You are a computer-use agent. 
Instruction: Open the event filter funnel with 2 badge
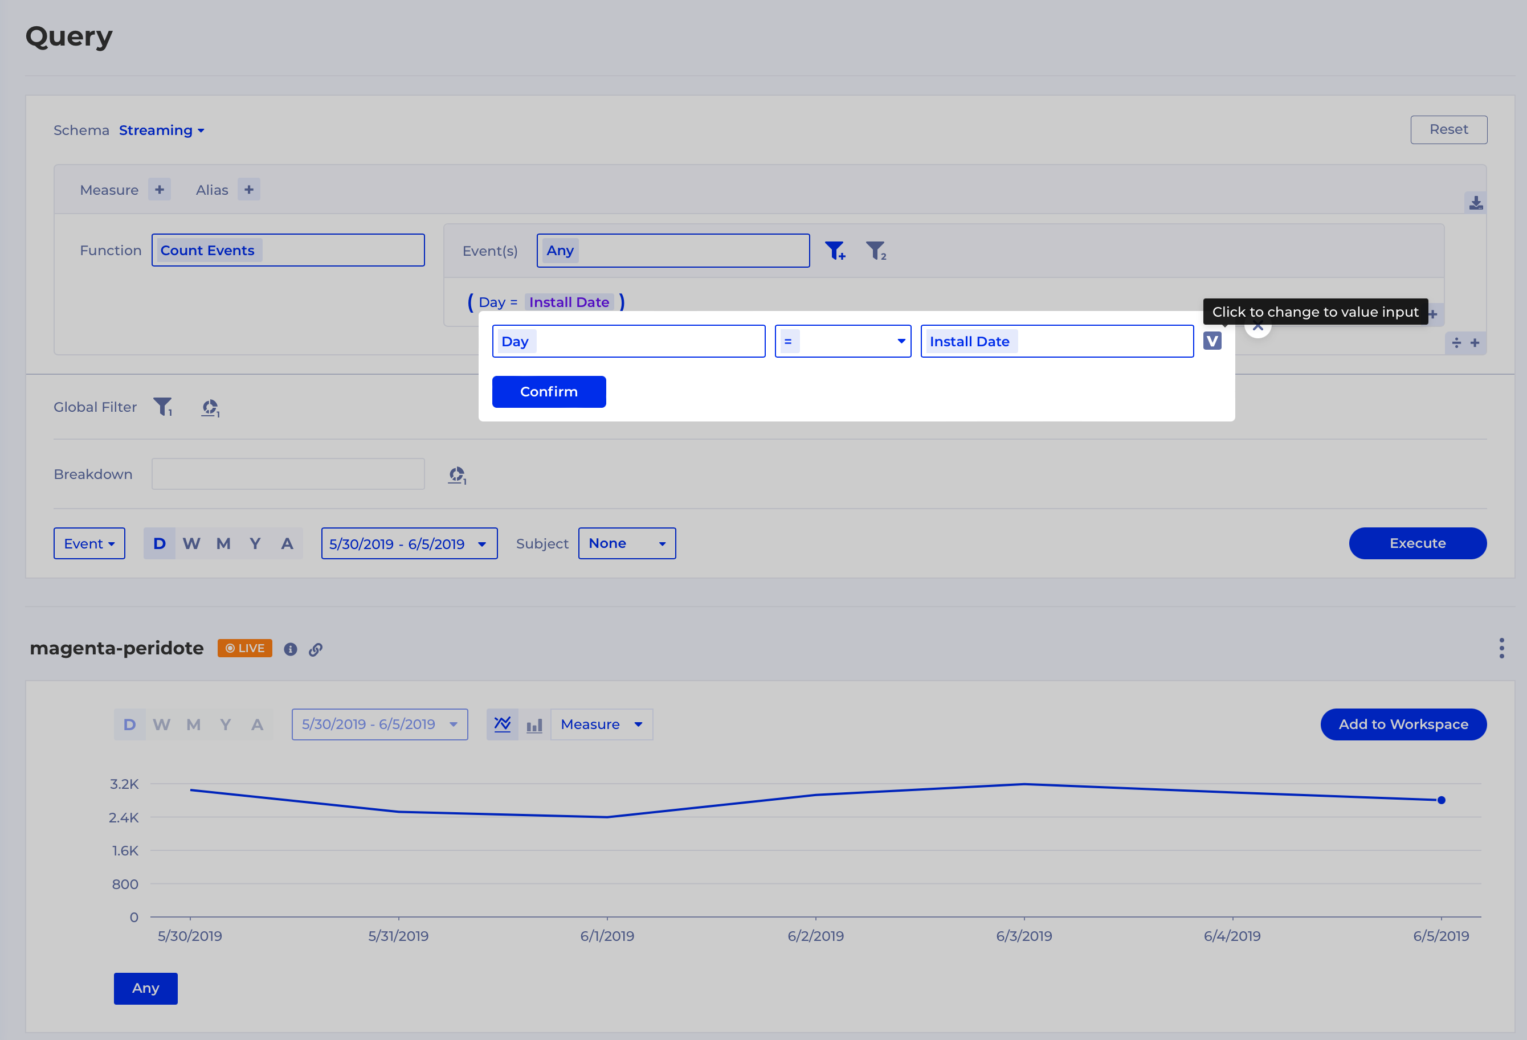coord(876,250)
